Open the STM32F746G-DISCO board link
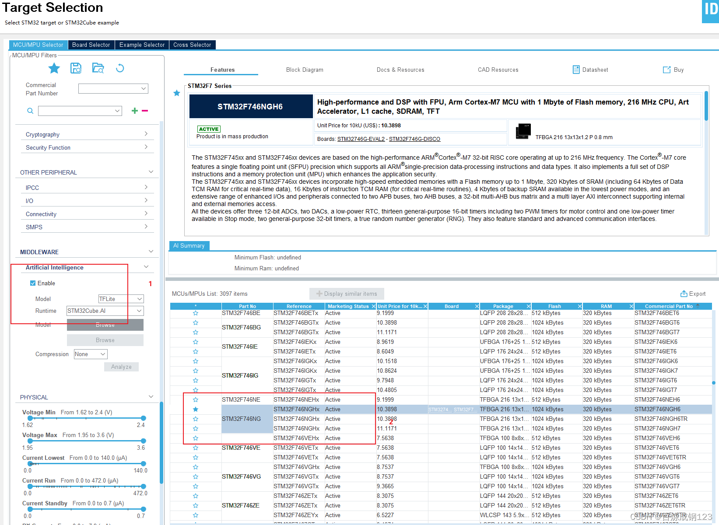This screenshot has height=525, width=719. click(414, 139)
